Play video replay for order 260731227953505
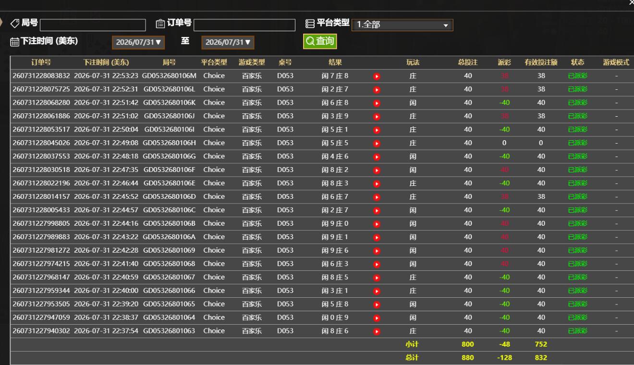This screenshot has width=634, height=365. click(377, 304)
